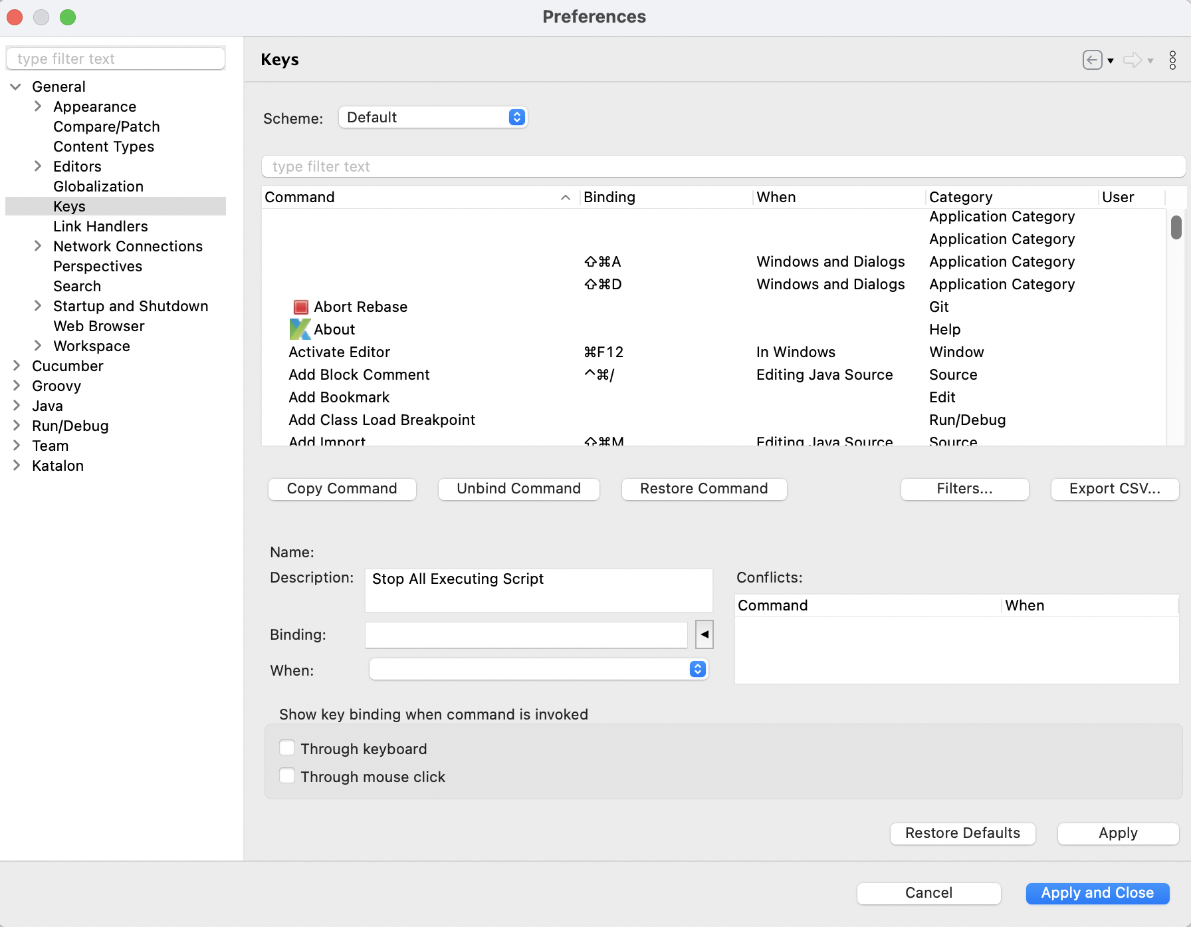Click the Command column sort arrow
Viewport: 1191px width, 927px height.
565,198
